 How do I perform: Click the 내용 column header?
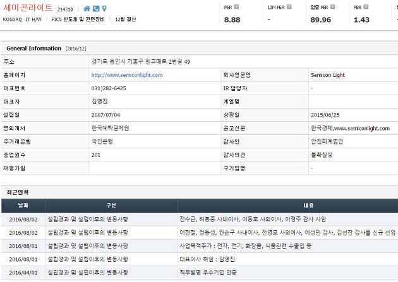coord(287,206)
